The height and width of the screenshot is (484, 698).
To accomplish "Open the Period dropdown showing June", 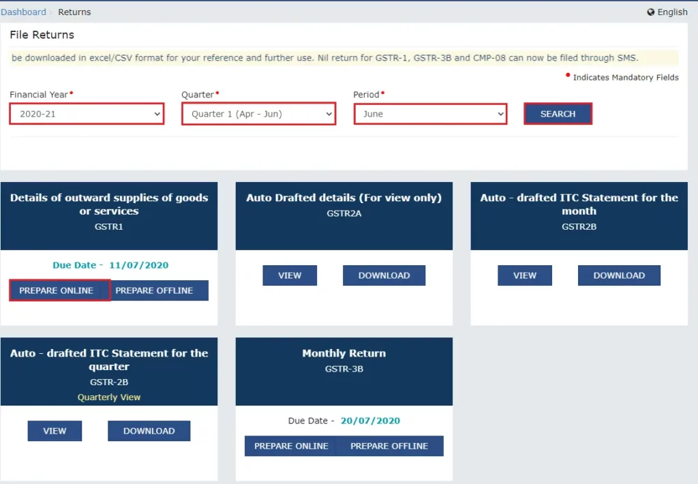I will [430, 114].
